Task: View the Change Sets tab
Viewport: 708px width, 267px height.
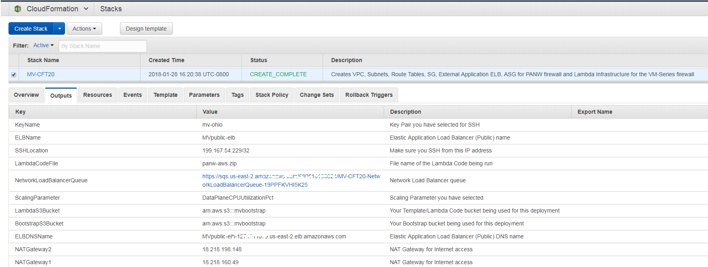Action: [317, 95]
